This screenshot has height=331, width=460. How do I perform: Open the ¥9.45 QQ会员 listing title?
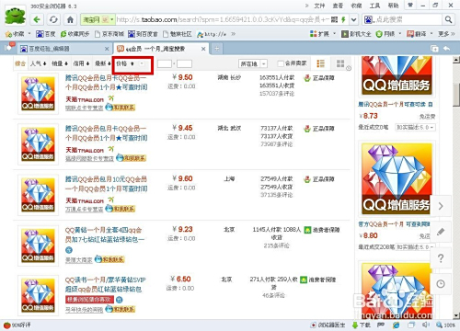pos(106,133)
